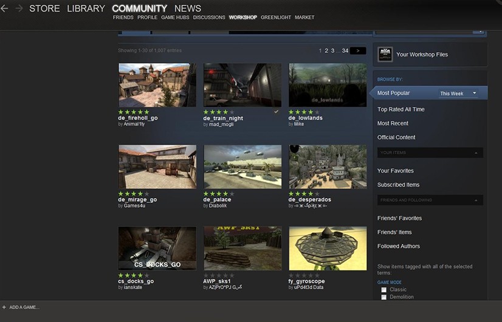Click the star rating for AWP_sks1
502x322 pixels.
tap(219, 276)
